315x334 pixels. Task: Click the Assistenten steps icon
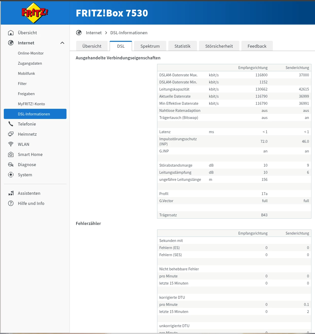[x=11, y=193]
